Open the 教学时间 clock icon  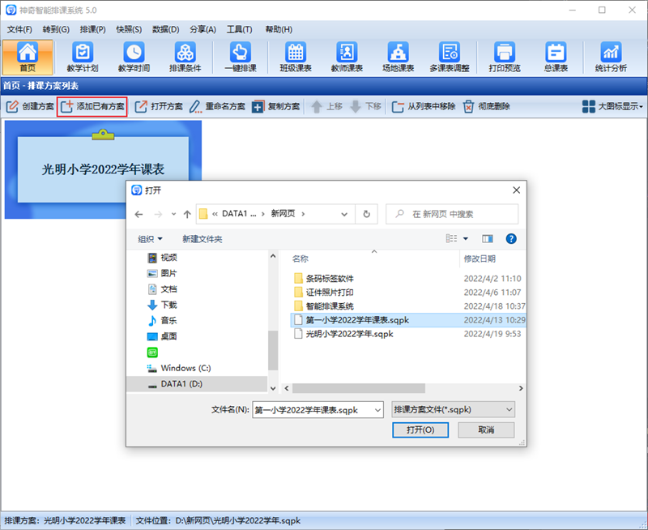point(134,57)
